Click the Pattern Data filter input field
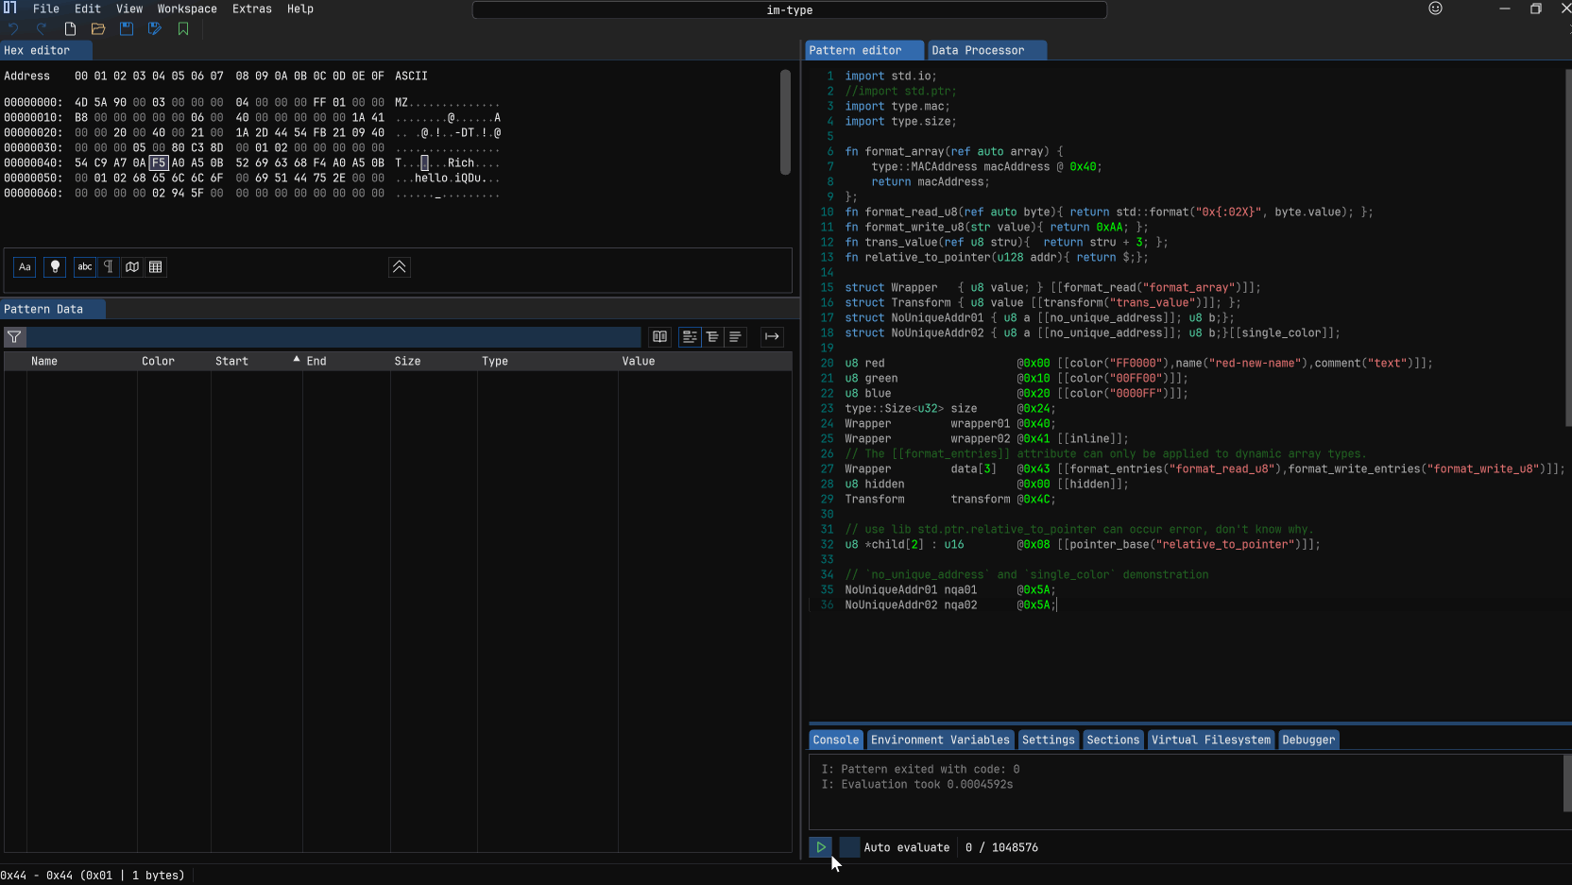Viewport: 1572px width, 885px height. (x=331, y=337)
